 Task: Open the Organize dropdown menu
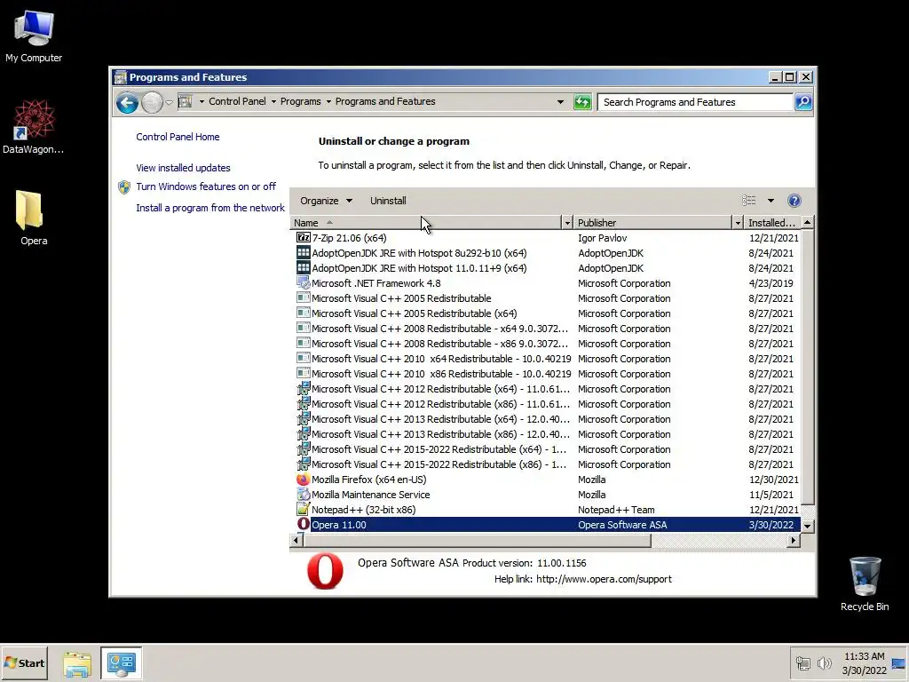click(326, 201)
